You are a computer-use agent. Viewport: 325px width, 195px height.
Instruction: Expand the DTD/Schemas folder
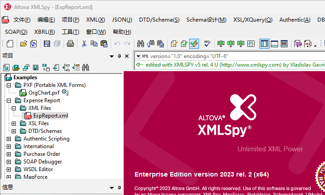[x=14, y=131]
